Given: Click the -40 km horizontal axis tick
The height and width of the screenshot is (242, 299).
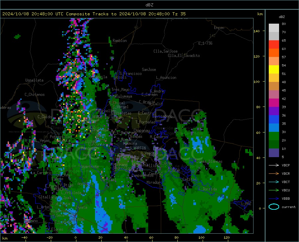Looking at the screenshot, I should coord(24,237).
